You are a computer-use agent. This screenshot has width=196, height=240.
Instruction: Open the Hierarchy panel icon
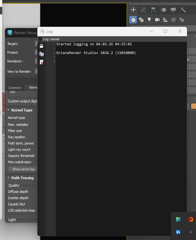point(153,10)
